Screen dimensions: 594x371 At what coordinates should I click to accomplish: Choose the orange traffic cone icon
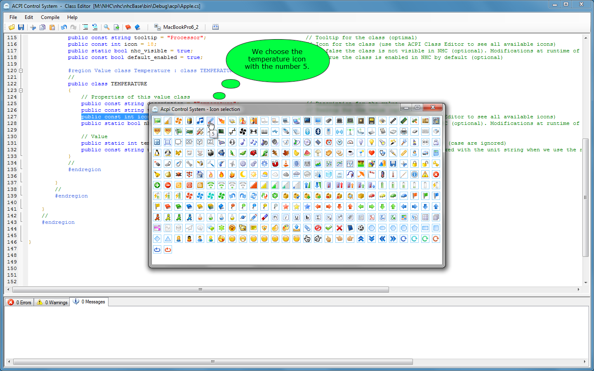coord(286,164)
